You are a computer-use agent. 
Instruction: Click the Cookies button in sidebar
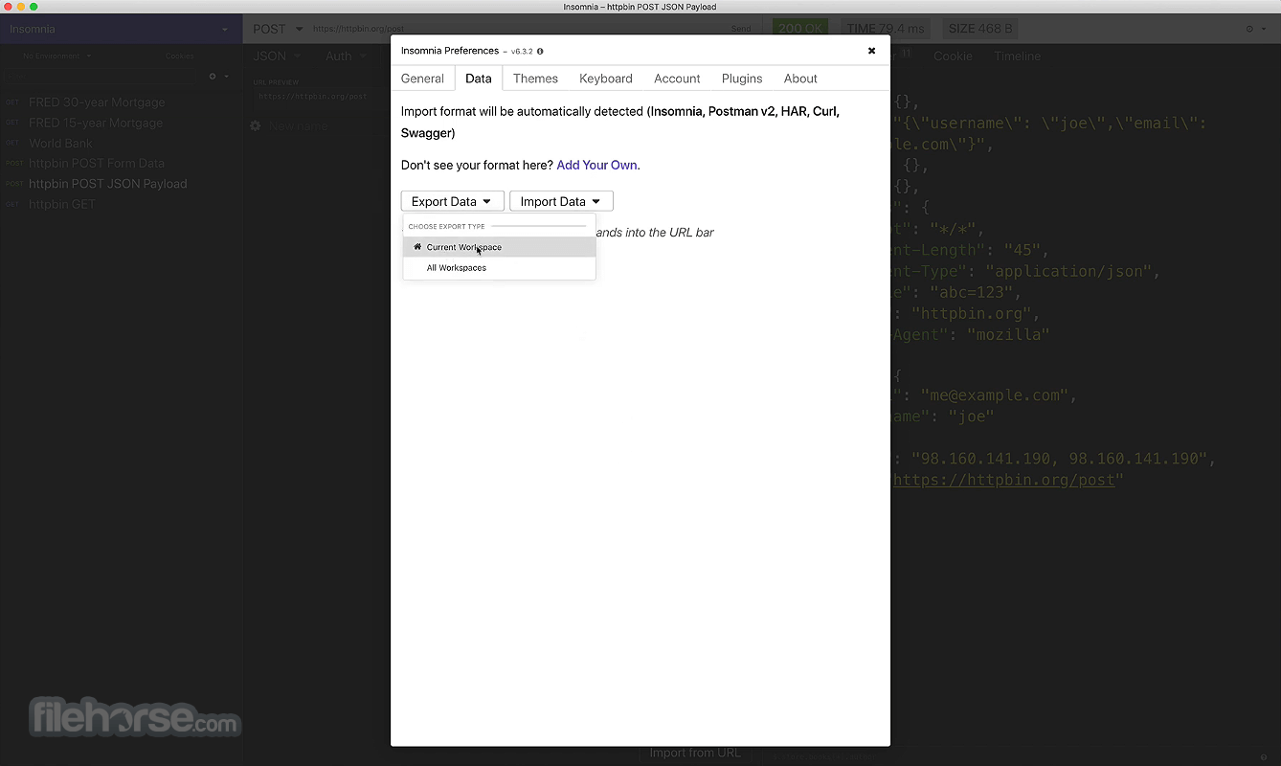180,56
